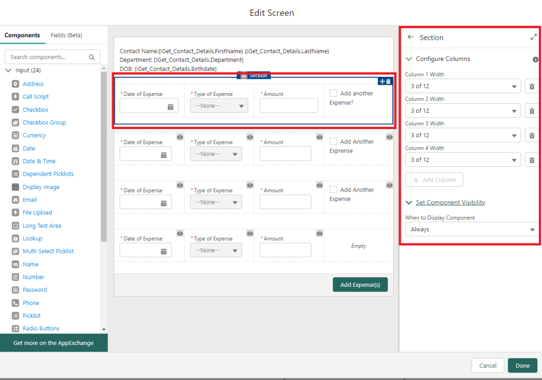This screenshot has width=542, height=380.
Task: Open the Column 2 Width dropdown
Action: 463,111
